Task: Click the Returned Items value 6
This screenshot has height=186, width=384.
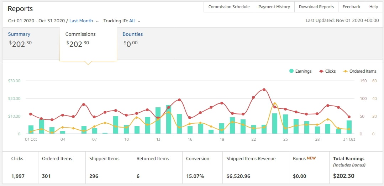Action: tap(138, 176)
